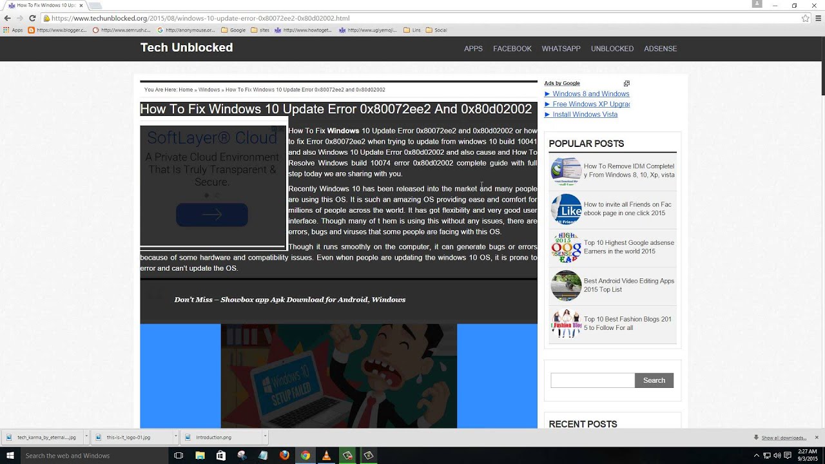Screen dimensions: 825x464
Task: Click the sidebar Search button
Action: 654,380
